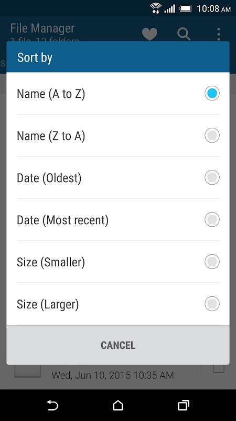Tap the signal strength status icon

[x=169, y=8]
